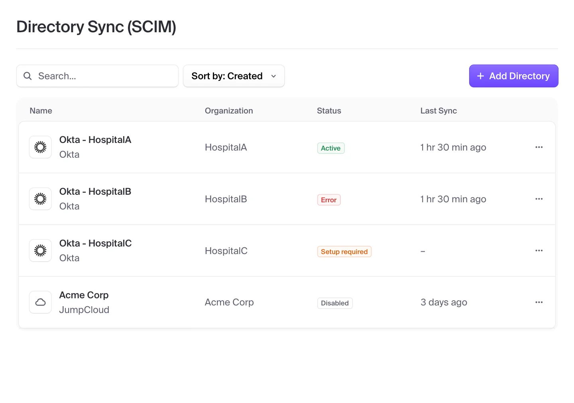Click the Active status badge

point(331,148)
